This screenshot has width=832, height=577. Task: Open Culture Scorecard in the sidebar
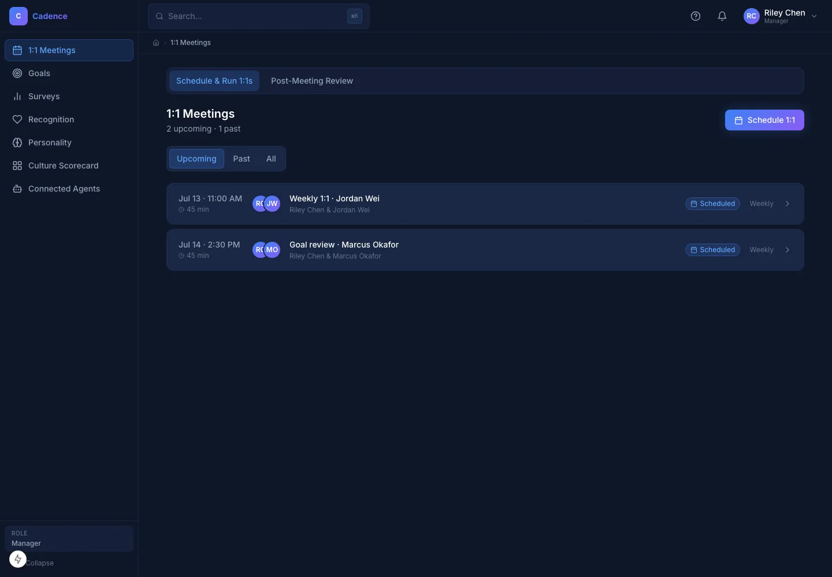tap(69, 166)
